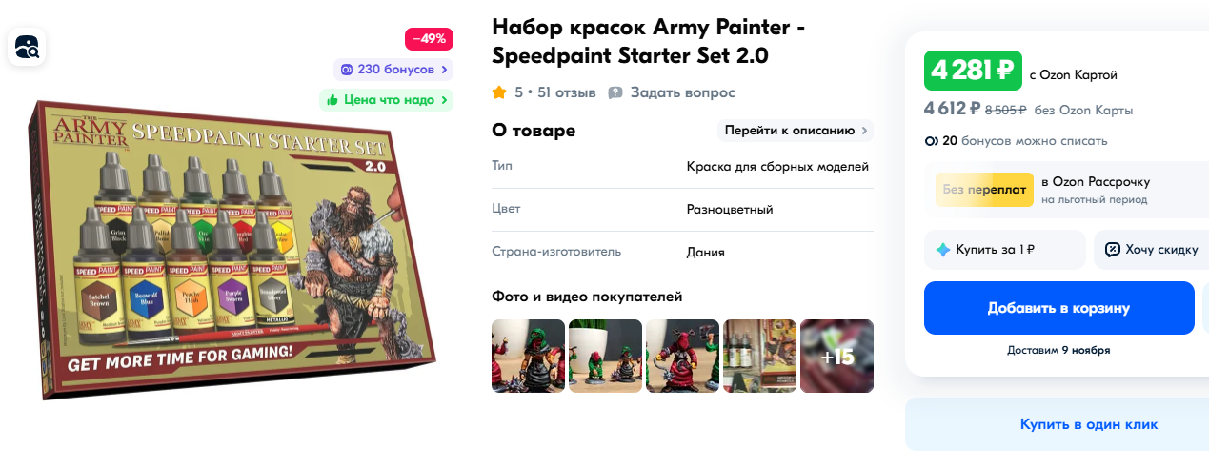Open the +15 more customer photos thumbnail
The width and height of the screenshot is (1209, 471).
pyautogui.click(x=836, y=356)
